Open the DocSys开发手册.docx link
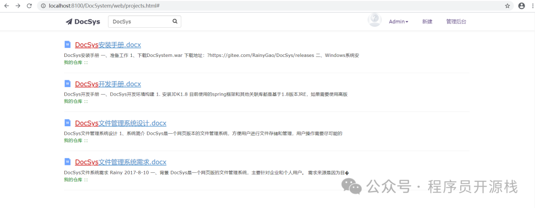Viewport: 535px width, 208px height. coord(108,84)
